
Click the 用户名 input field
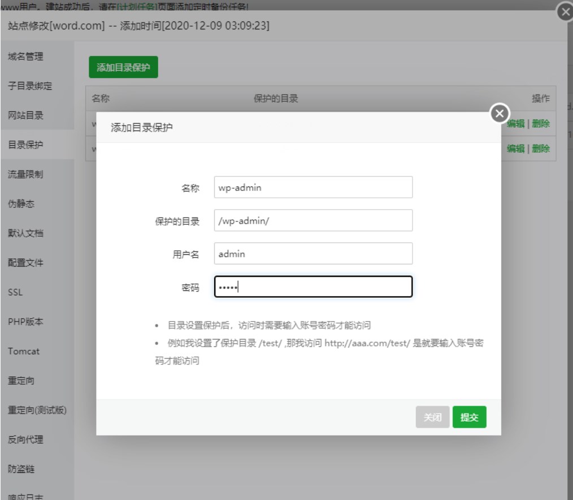313,254
